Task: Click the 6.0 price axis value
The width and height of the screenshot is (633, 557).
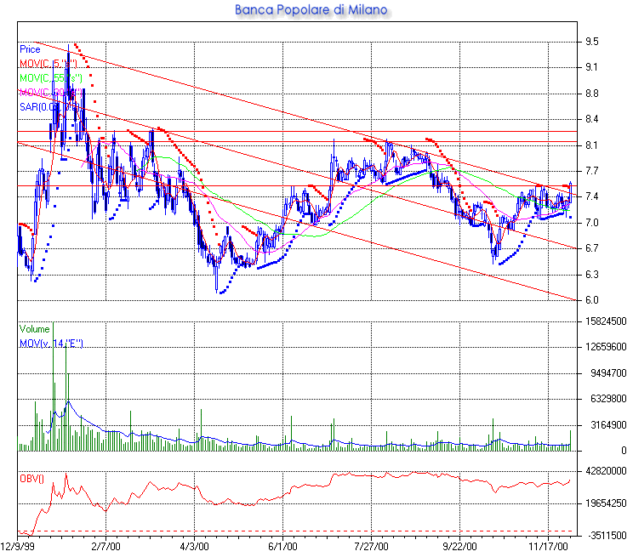Action: (x=592, y=300)
